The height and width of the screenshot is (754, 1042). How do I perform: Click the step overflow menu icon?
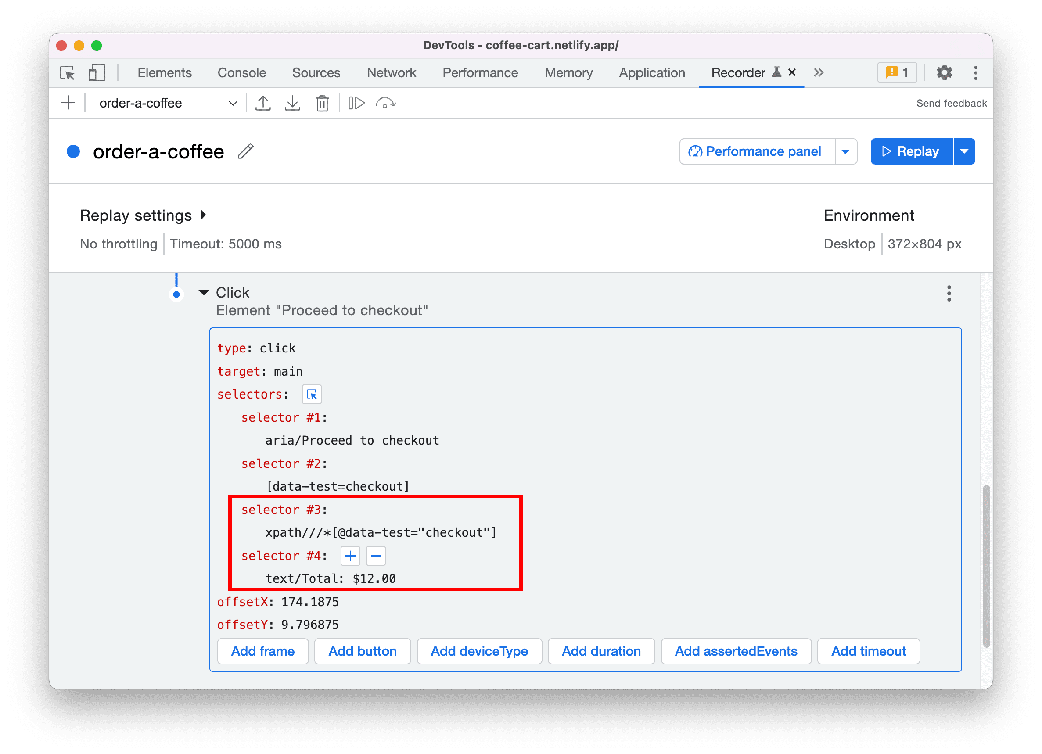click(948, 293)
